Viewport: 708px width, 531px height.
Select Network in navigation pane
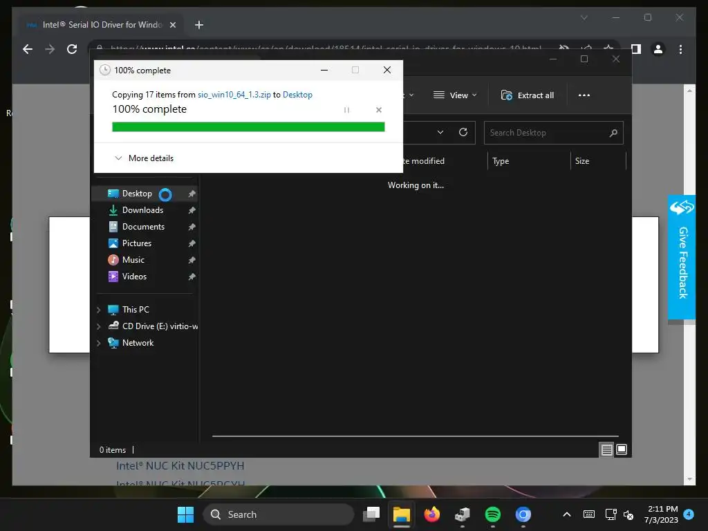pyautogui.click(x=138, y=343)
